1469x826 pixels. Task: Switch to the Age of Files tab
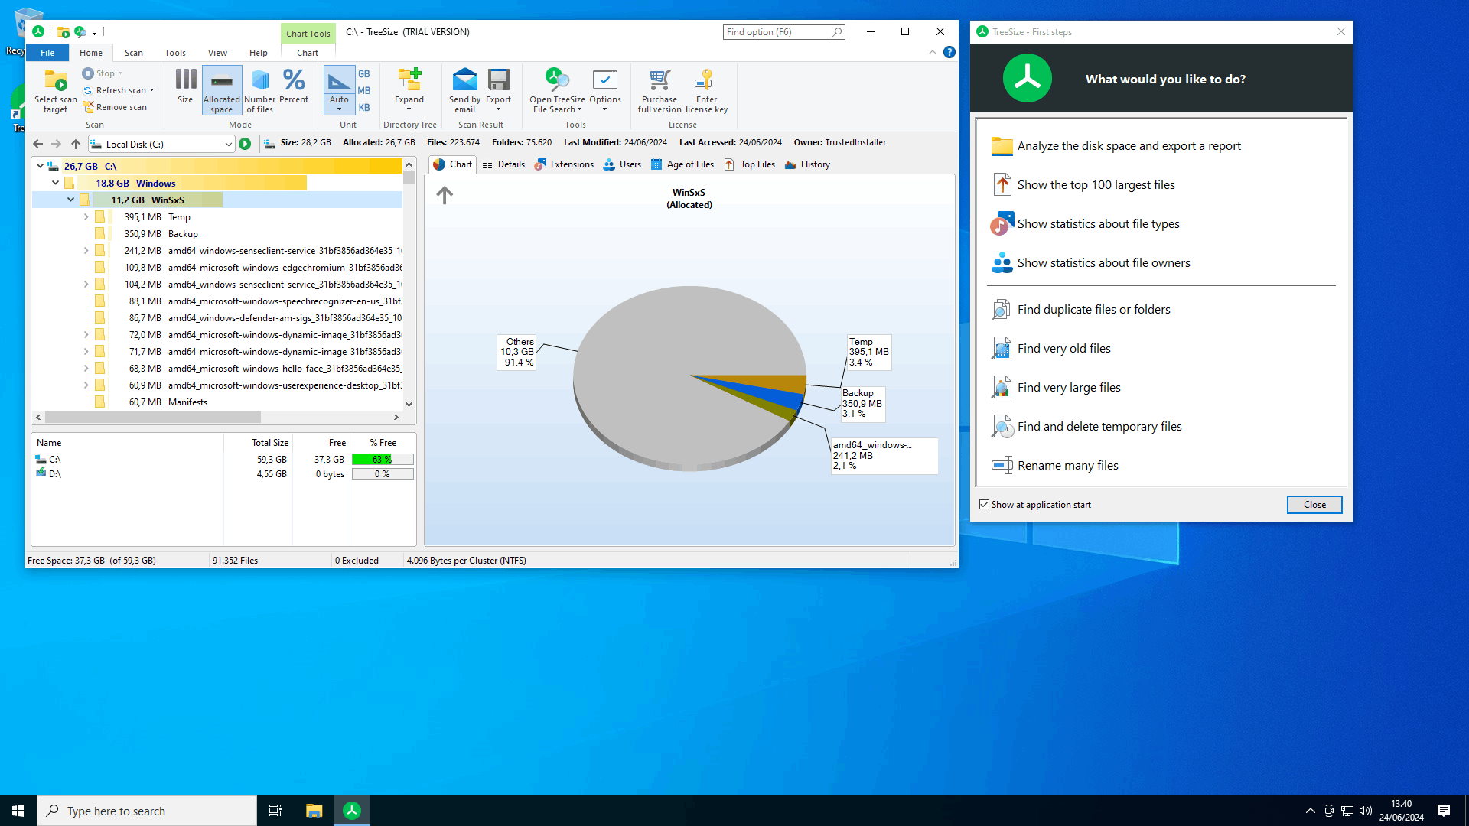point(682,164)
